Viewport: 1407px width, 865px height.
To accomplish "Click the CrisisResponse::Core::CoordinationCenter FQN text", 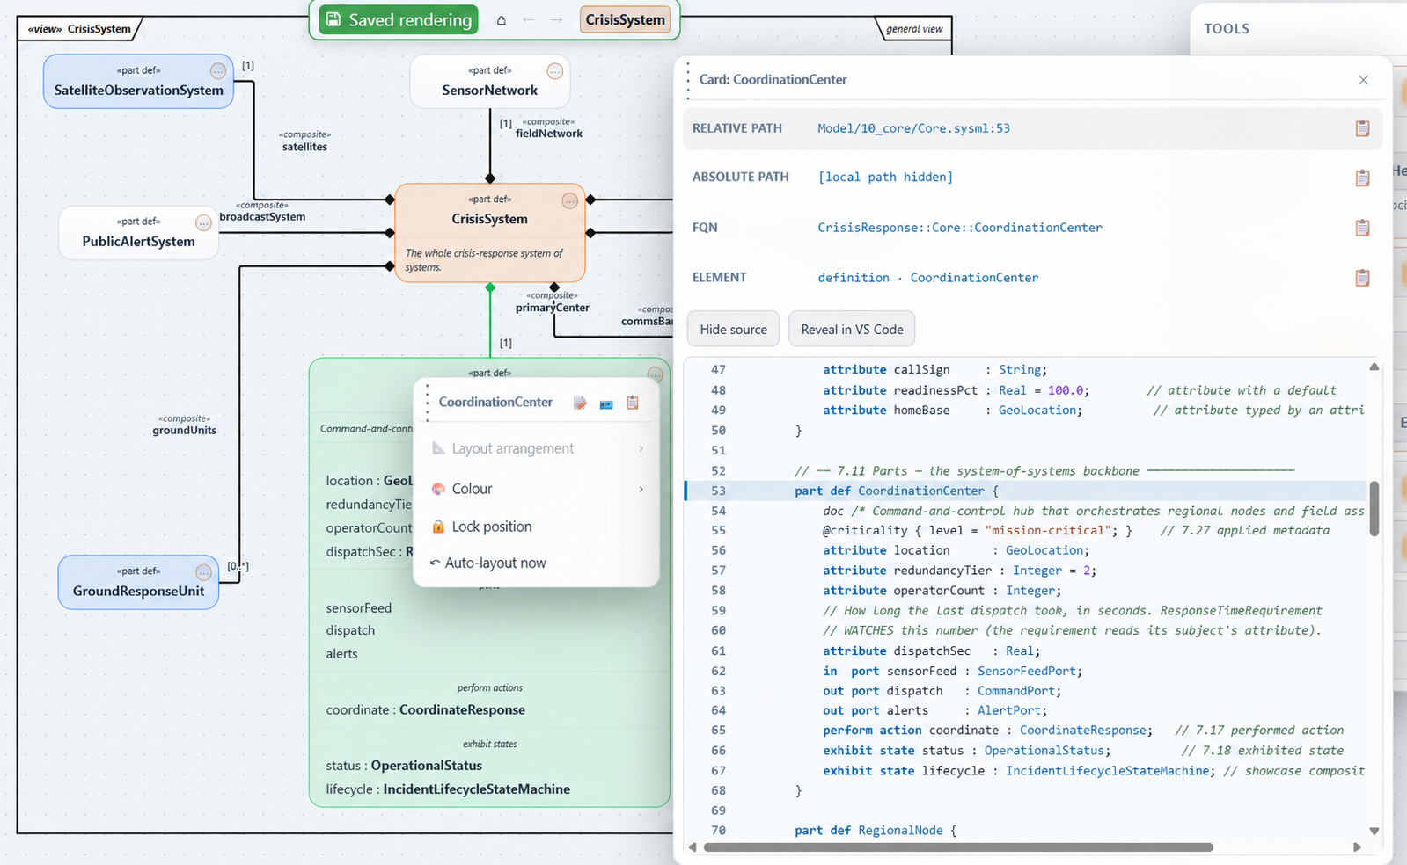I will coord(960,228).
